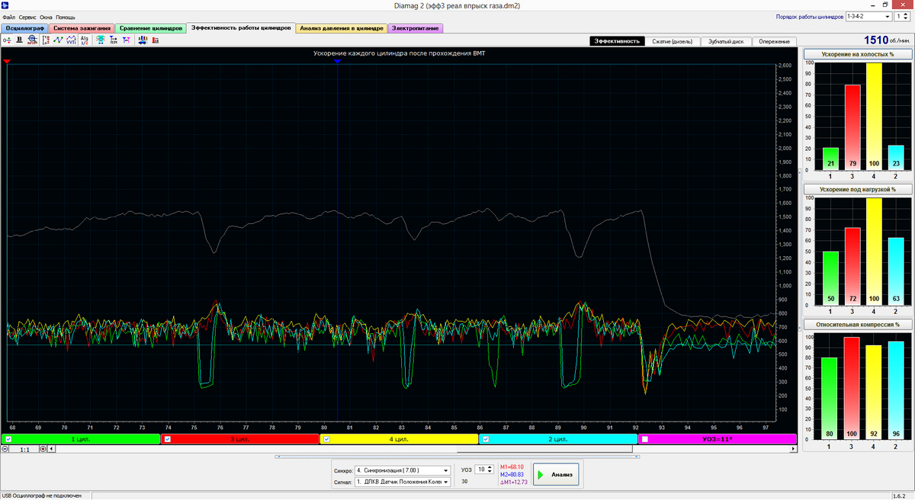Click the red triangle marker at chart top left
Screen dimensions: 915x500
(7, 61)
